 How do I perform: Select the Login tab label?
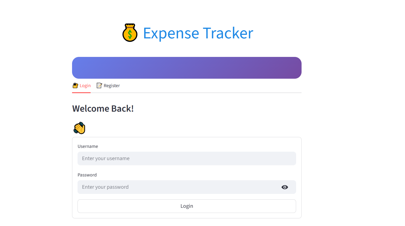[x=85, y=85]
